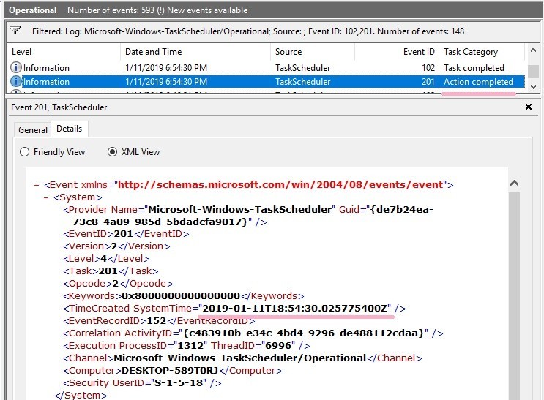Click the Version 2 XML line
This screenshot has height=400, width=544.
coord(116,246)
